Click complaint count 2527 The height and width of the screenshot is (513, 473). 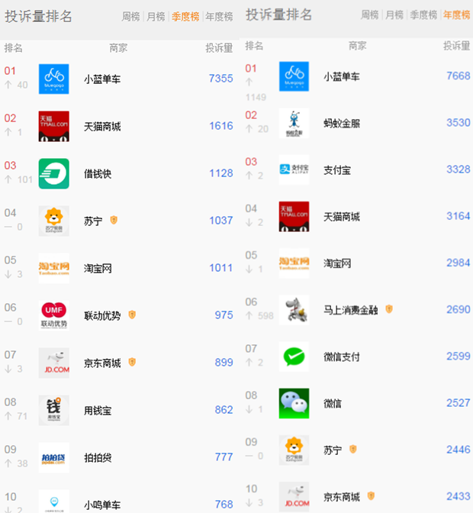click(459, 403)
